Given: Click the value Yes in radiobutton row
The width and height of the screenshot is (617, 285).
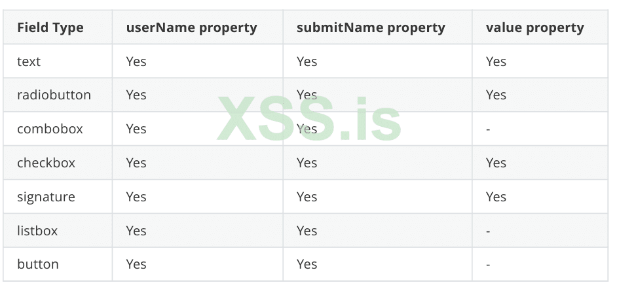Looking at the screenshot, I should pyautogui.click(x=496, y=95).
